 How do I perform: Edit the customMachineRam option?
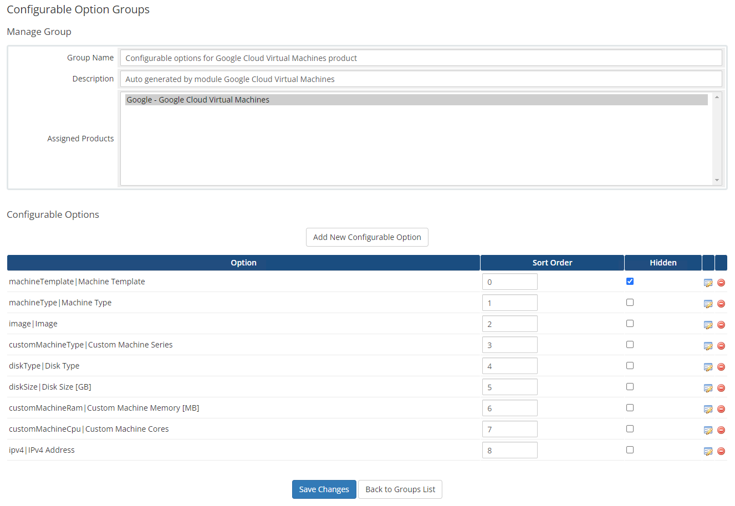tap(708, 409)
